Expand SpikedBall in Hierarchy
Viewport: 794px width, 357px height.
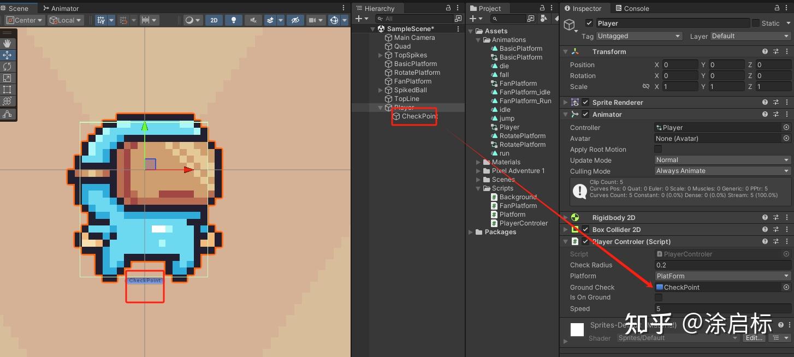[x=381, y=90]
